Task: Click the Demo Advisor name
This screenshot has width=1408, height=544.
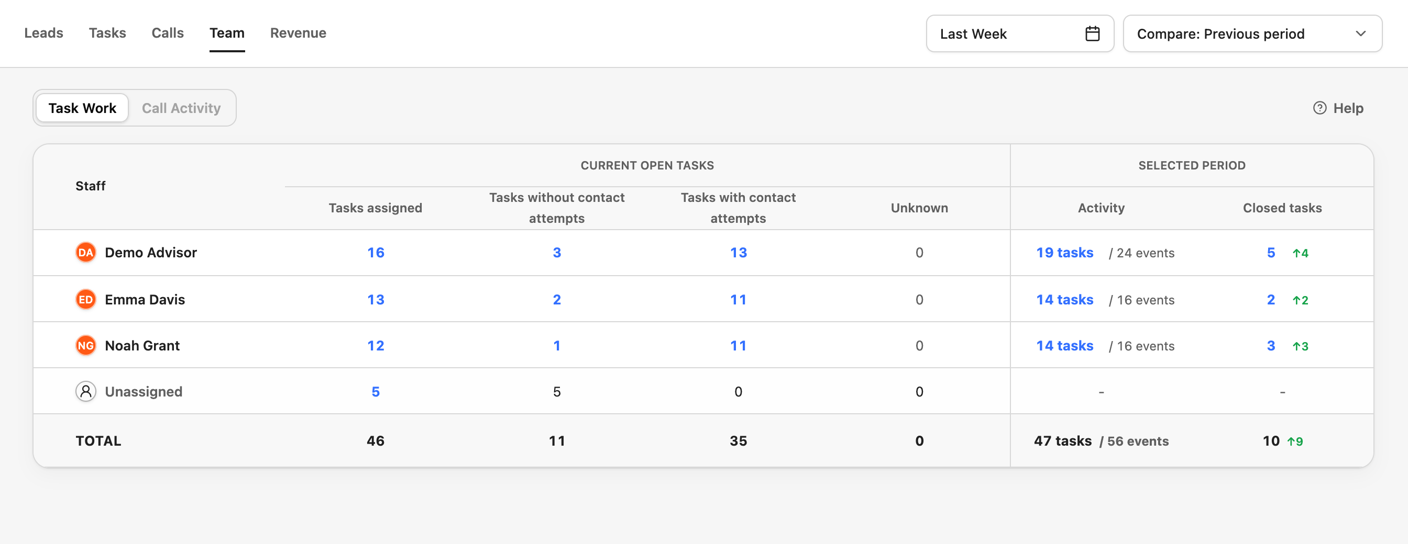Action: coord(150,253)
